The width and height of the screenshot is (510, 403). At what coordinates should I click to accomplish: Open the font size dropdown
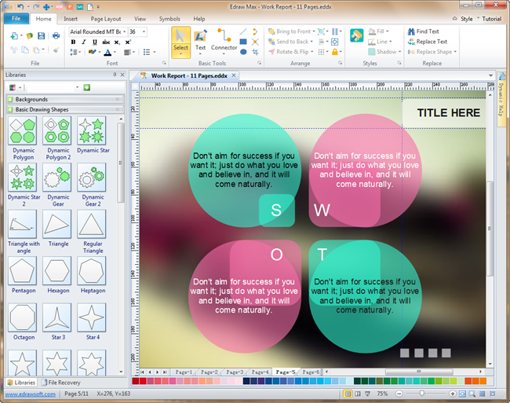point(144,31)
